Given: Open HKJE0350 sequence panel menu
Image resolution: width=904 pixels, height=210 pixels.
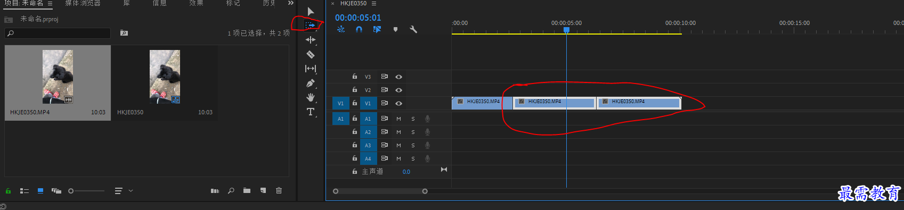Looking at the screenshot, I should (x=373, y=3).
